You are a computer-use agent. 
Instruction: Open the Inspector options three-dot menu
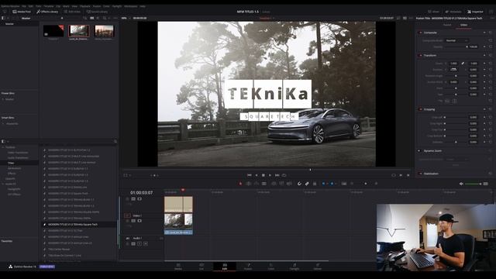click(x=492, y=18)
